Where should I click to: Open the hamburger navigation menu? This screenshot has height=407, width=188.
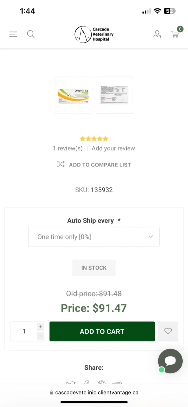(13, 34)
